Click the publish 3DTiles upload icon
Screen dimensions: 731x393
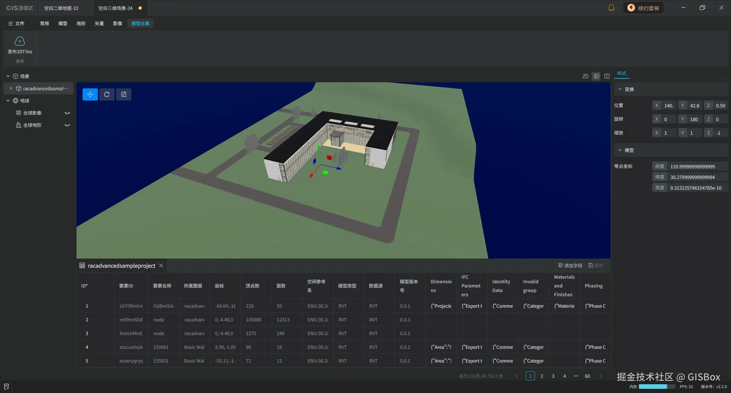coord(20,41)
